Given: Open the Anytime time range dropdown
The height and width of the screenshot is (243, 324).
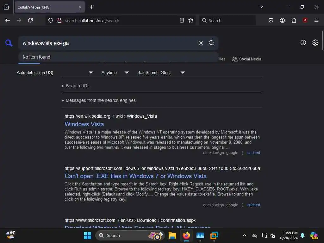Looking at the screenshot, I should [115, 72].
